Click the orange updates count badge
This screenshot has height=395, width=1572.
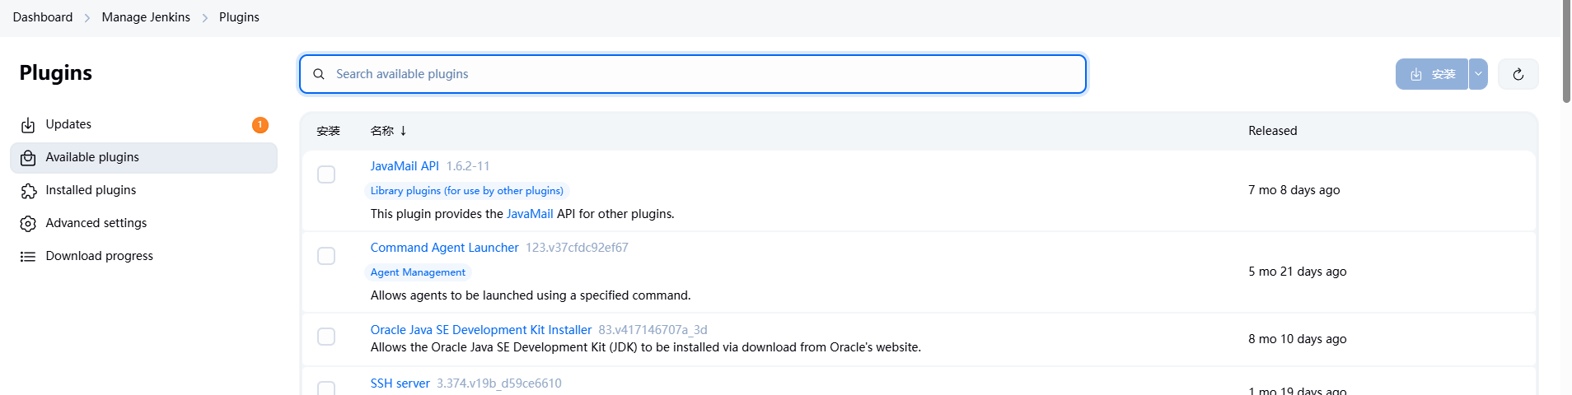[x=260, y=124]
